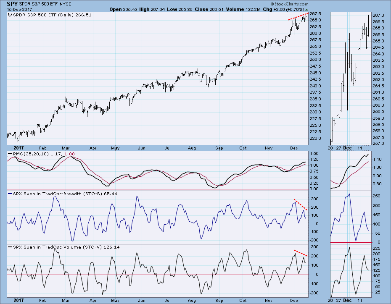
Task: Click the '232.5' price axis label
Action: pyautogui.click(x=315, y=105)
